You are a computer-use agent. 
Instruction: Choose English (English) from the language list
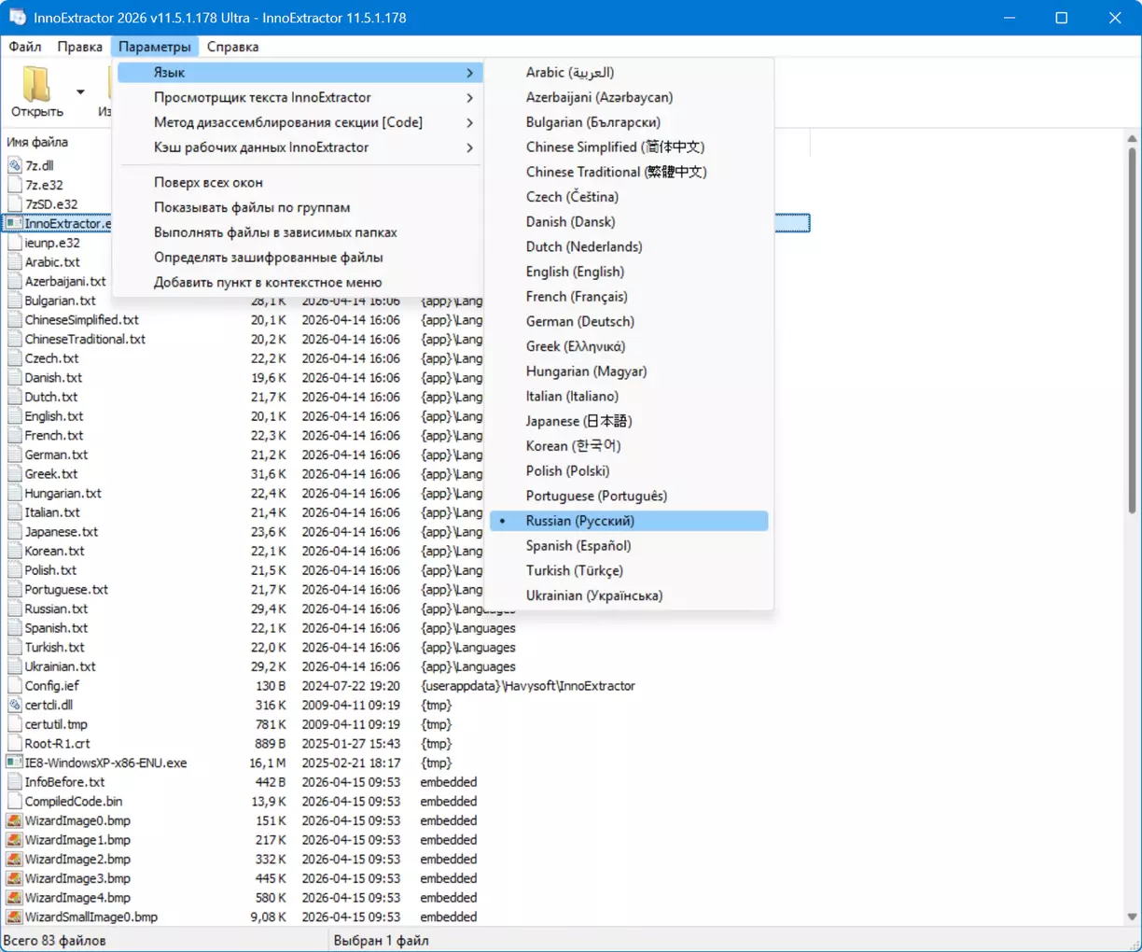click(x=575, y=272)
